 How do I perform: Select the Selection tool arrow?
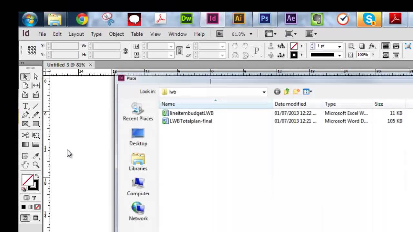point(25,77)
